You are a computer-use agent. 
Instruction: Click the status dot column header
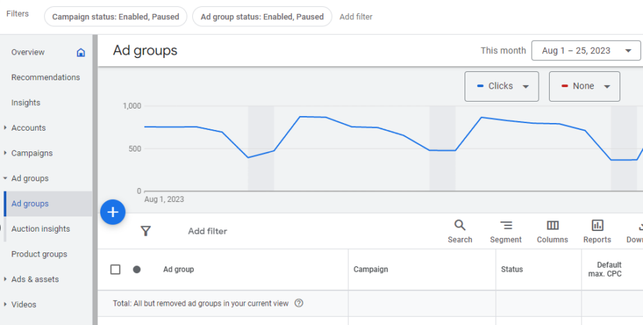[x=137, y=270]
